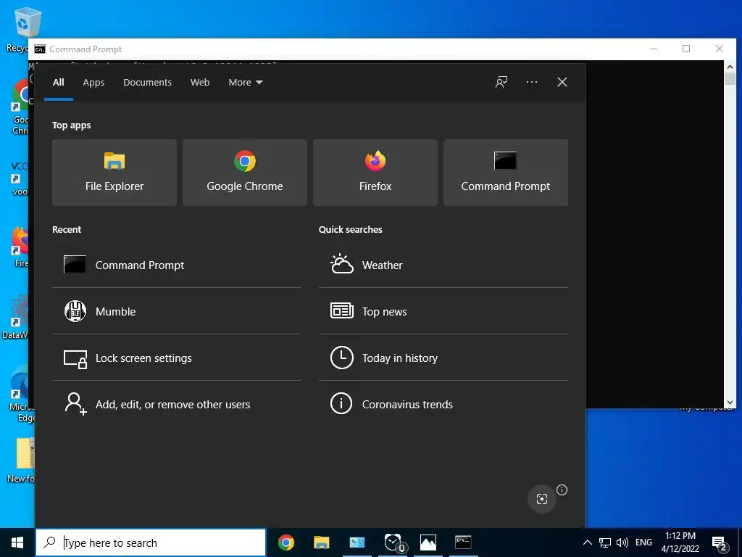Open Lock screen settings
This screenshot has height=557, width=742.
coord(177,358)
